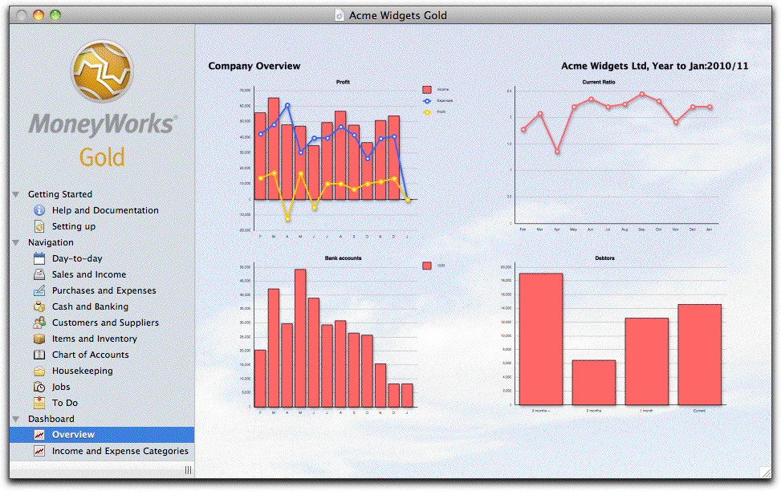Open Help and Documentation
This screenshot has height=491, width=781.
(105, 210)
